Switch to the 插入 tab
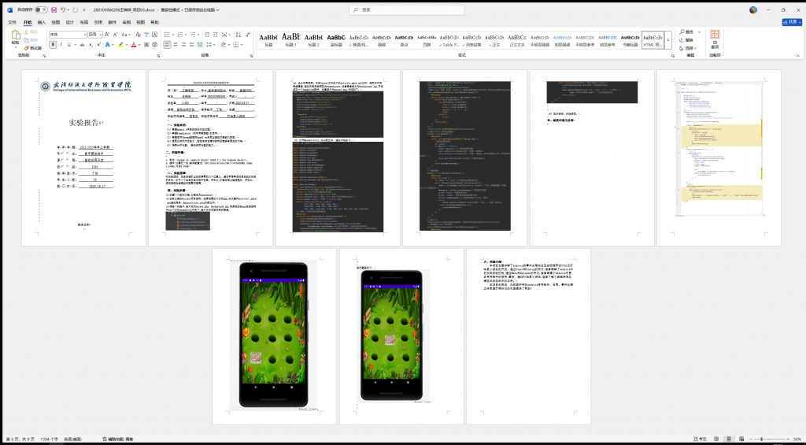The width and height of the screenshot is (806, 445). click(x=42, y=23)
